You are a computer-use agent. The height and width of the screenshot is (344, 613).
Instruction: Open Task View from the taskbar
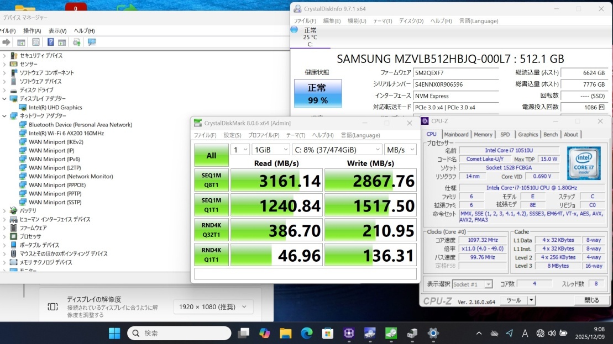pos(243,333)
